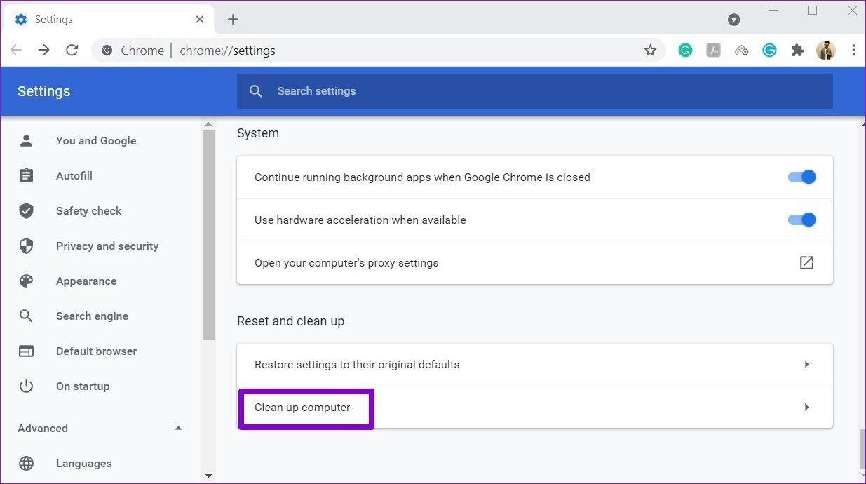Click the magnifier icon in search settings bar
Image resolution: width=866 pixels, height=484 pixels.
tap(256, 91)
